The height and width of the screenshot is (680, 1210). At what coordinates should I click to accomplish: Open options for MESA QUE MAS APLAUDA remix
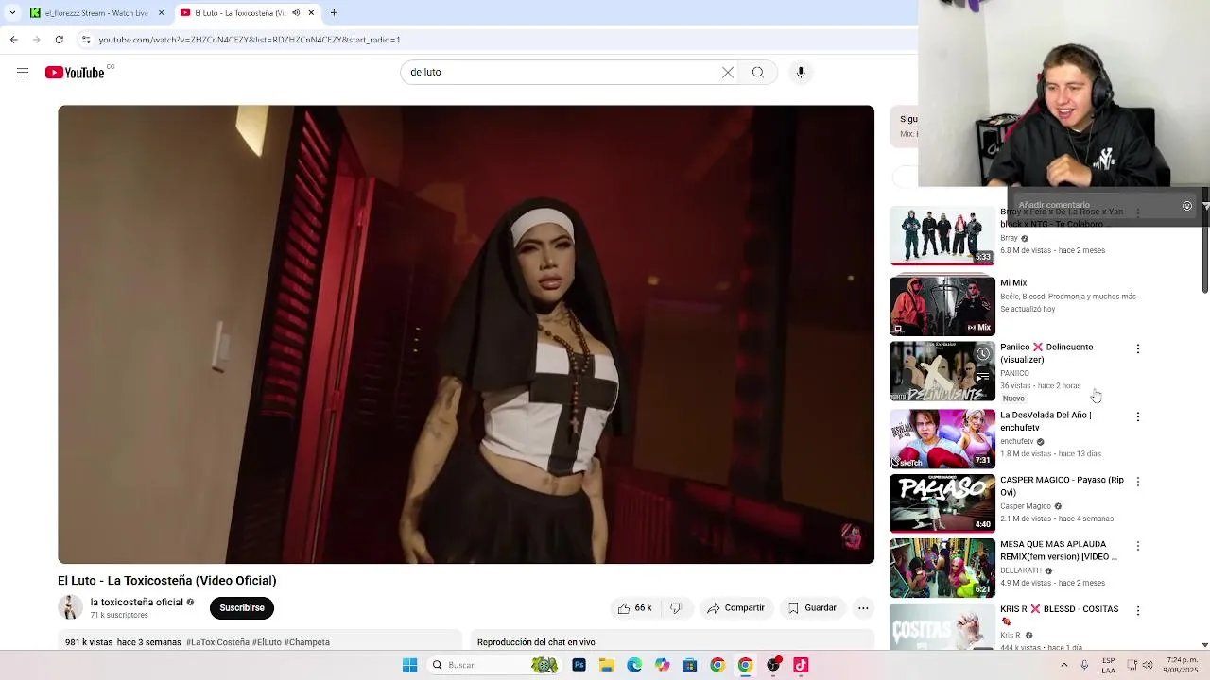coord(1138,546)
